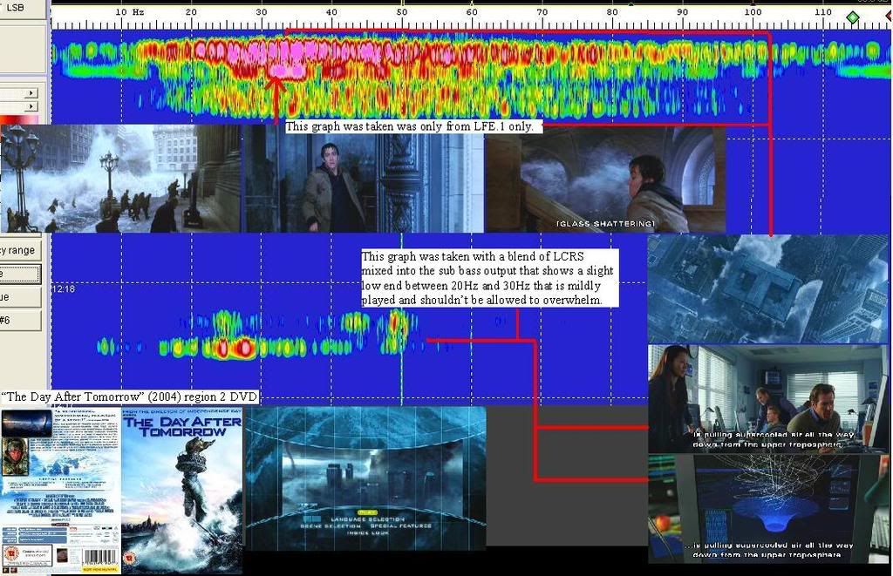Click the "12:18" time label on the spectrogram
Screen dimensions: 893x576
pyautogui.click(x=63, y=289)
